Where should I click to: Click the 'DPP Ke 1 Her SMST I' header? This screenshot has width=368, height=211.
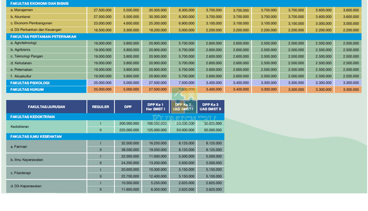coord(155,107)
